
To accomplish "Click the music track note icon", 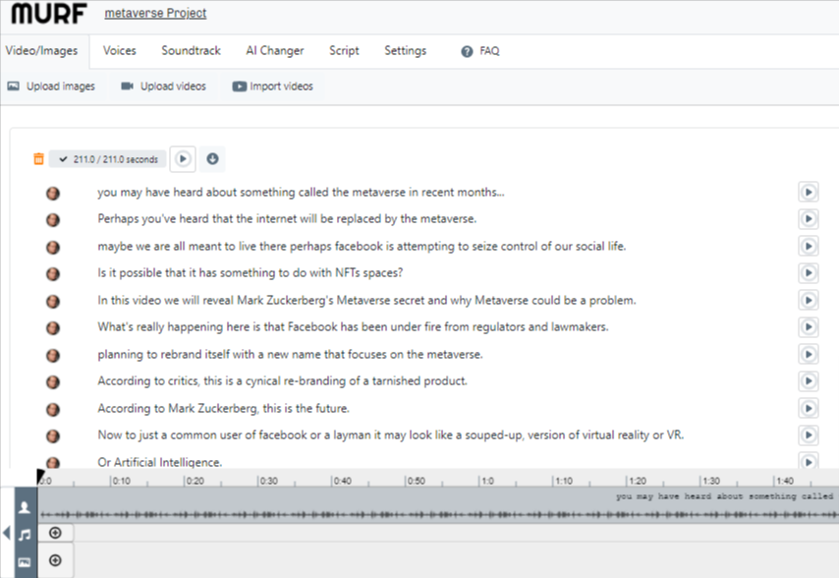I will click(25, 534).
